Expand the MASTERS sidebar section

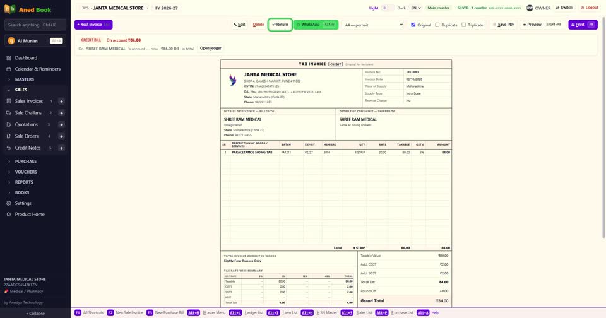(x=25, y=79)
